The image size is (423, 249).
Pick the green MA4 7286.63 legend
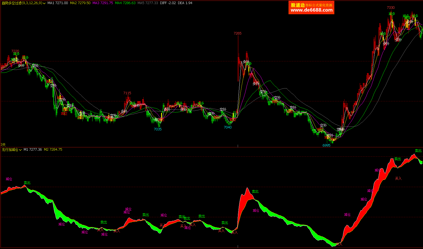coord(125,3)
